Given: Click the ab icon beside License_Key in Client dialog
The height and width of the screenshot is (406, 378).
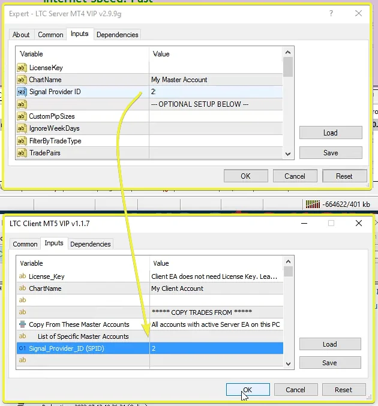Looking at the screenshot, I should 23,276.
